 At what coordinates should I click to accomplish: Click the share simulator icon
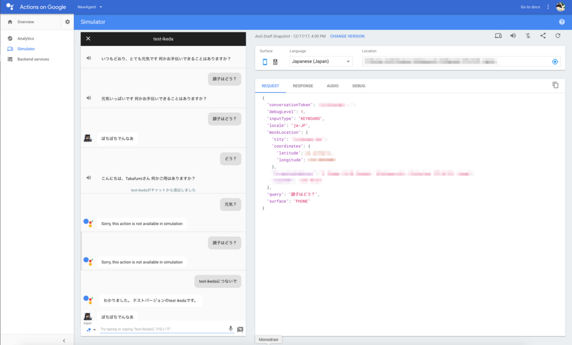(x=543, y=36)
